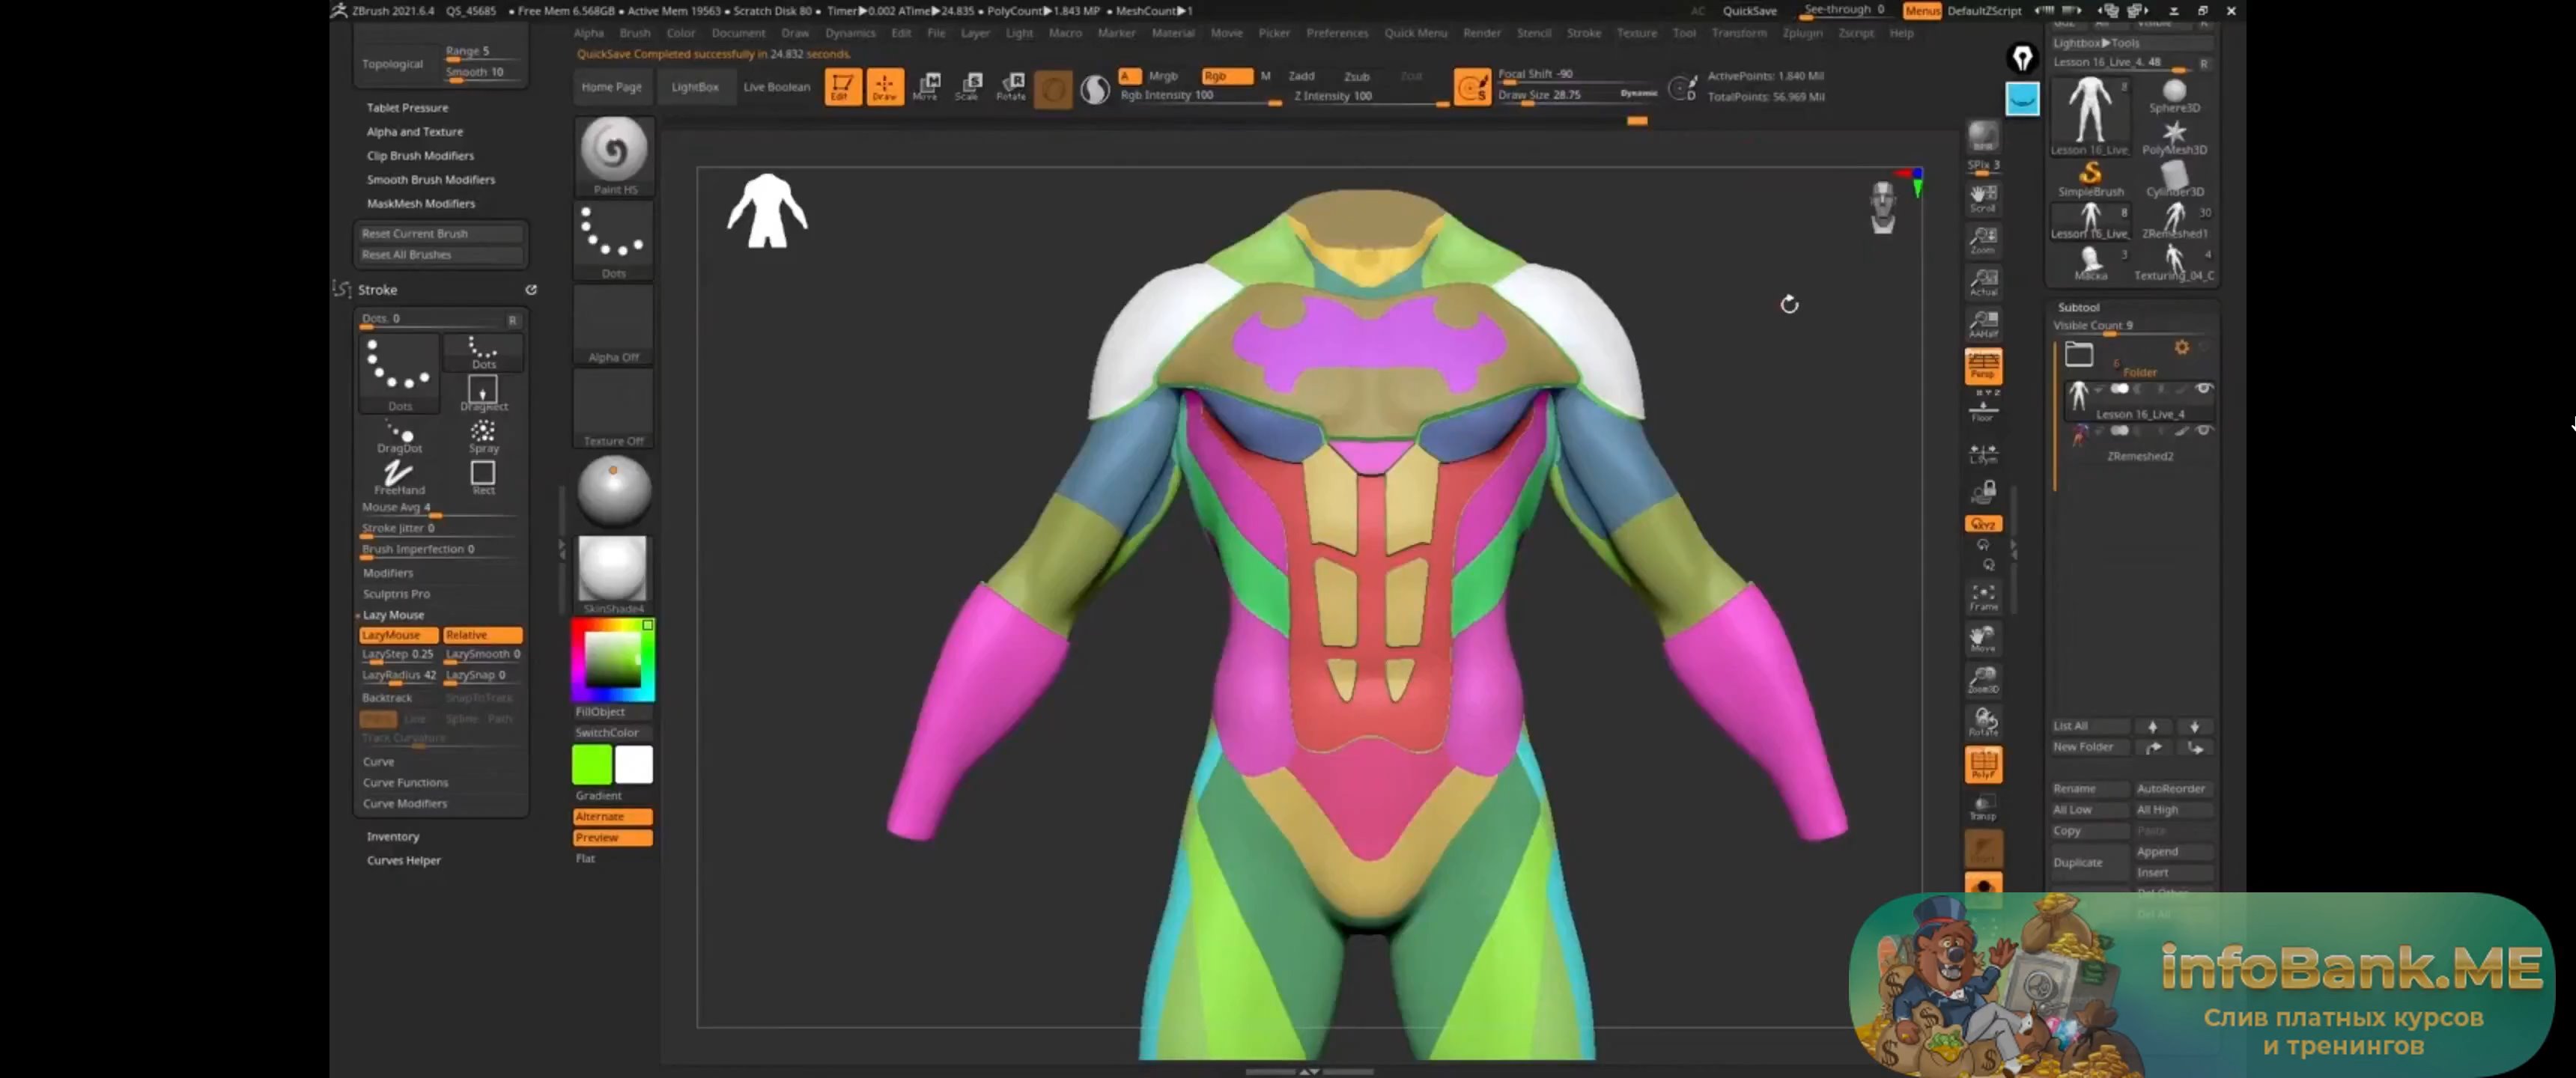Switch to the Move gizmo mode
The height and width of the screenshot is (1078, 2576).
point(927,86)
